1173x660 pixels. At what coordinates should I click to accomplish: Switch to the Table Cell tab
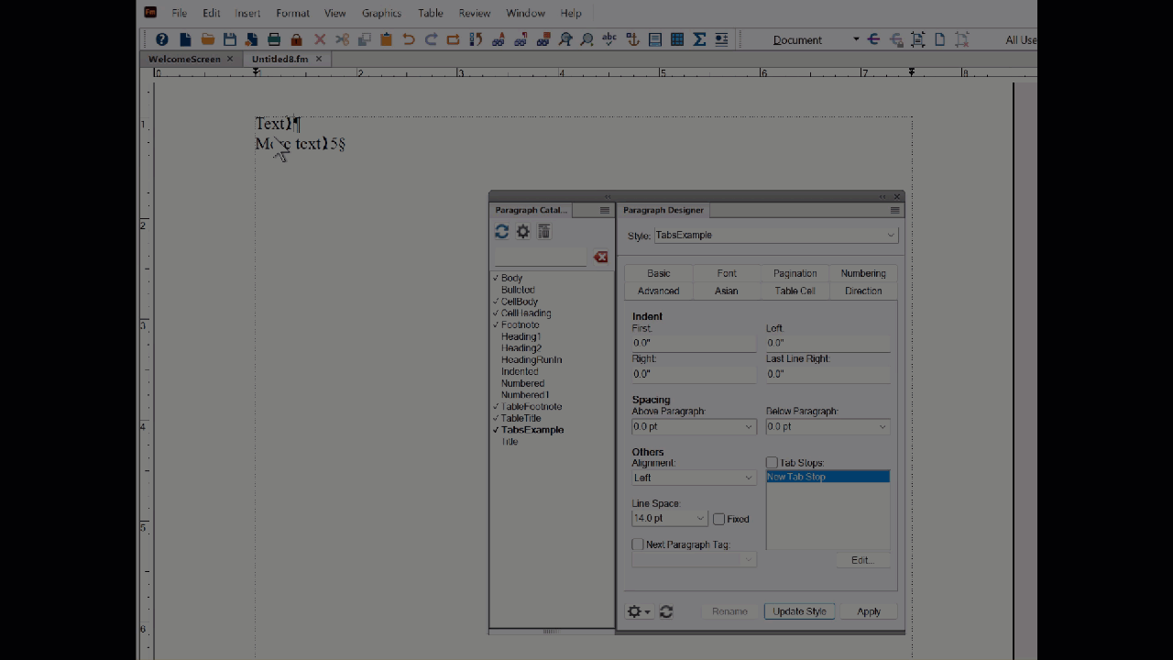[x=795, y=291]
